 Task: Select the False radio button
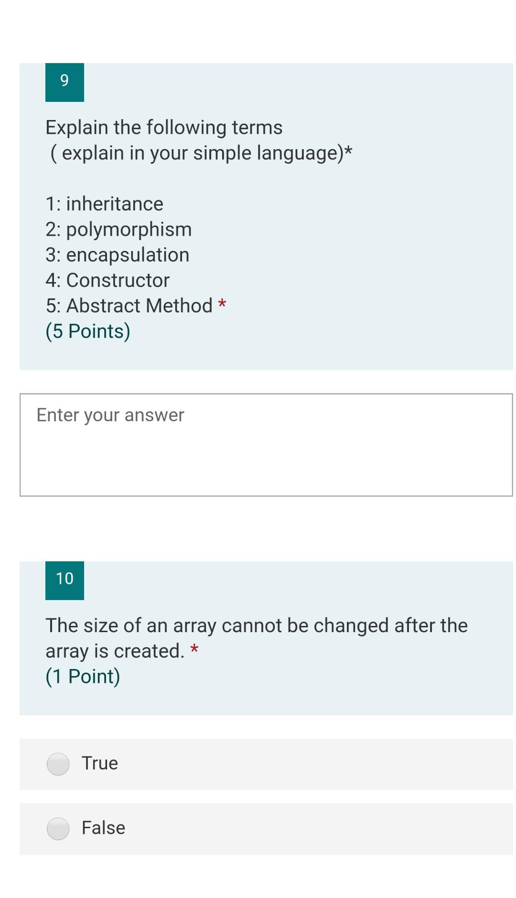click(57, 828)
